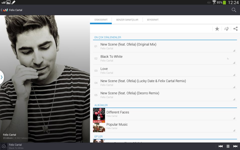Viewport: 240px width, 150px height.
Task: Tap the ALBÜMLER section header
Action: [x=101, y=105]
